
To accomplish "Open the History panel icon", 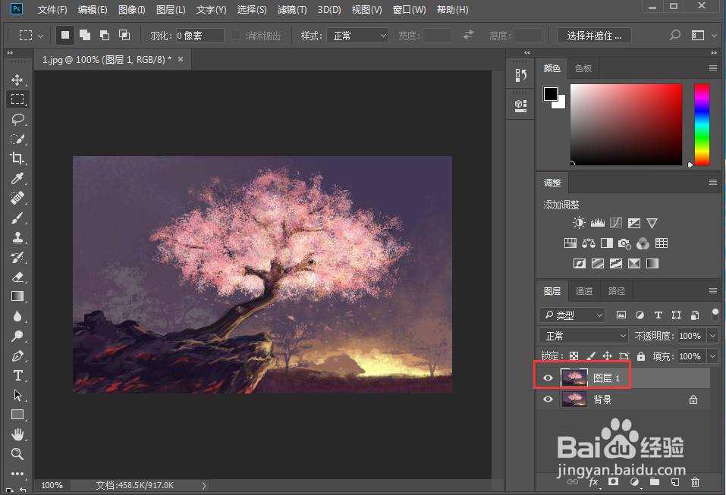I will click(521, 75).
